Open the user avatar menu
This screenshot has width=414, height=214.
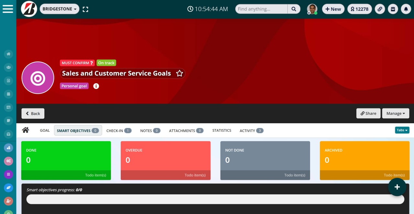tap(312, 9)
